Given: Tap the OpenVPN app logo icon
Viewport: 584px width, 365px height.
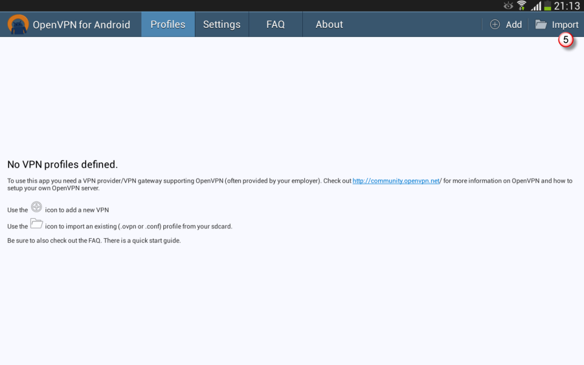Looking at the screenshot, I should pyautogui.click(x=18, y=24).
